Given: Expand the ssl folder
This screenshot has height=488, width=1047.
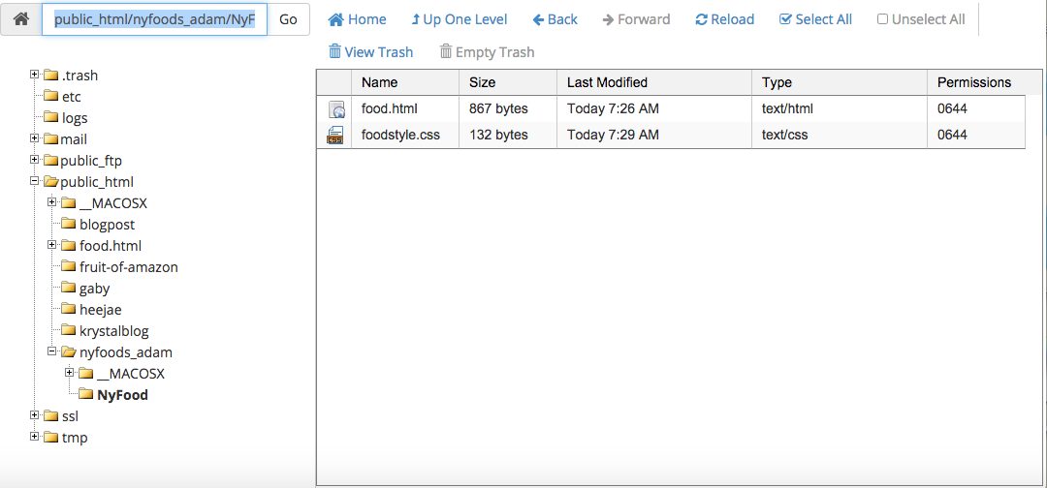Looking at the screenshot, I should pos(35,415).
